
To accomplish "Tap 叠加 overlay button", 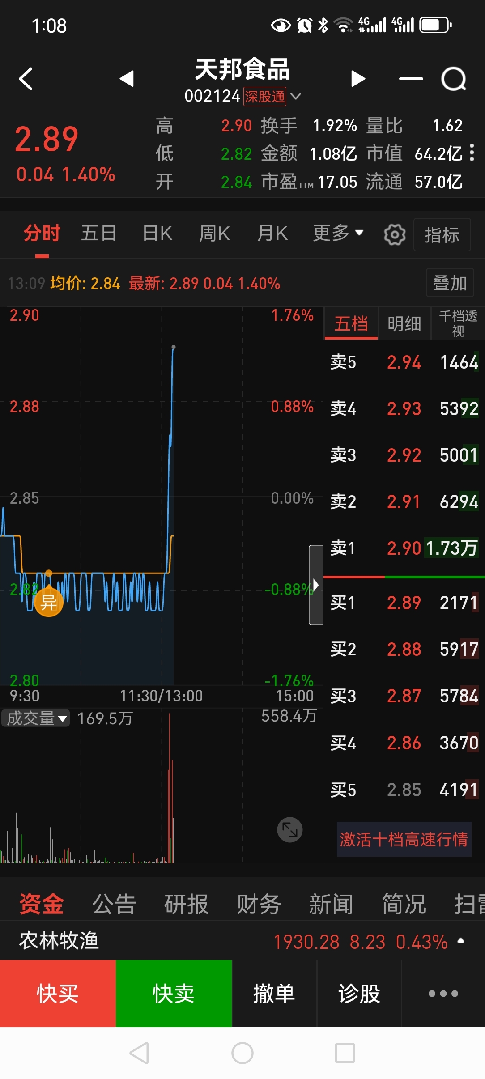I will click(x=450, y=283).
